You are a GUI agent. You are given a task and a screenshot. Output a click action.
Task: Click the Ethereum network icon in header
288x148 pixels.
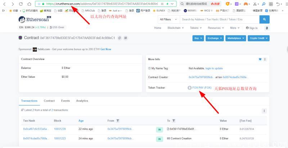click(267, 28)
